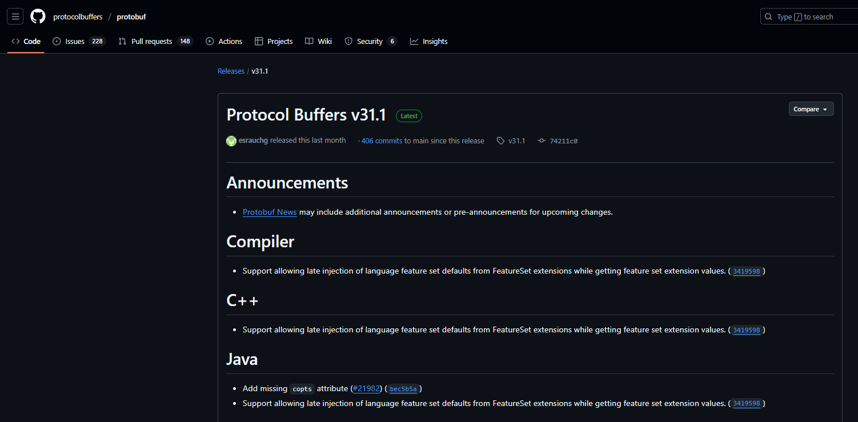Focus the 'Type / to search' field
Image resolution: width=858 pixels, height=422 pixels.
tap(809, 17)
